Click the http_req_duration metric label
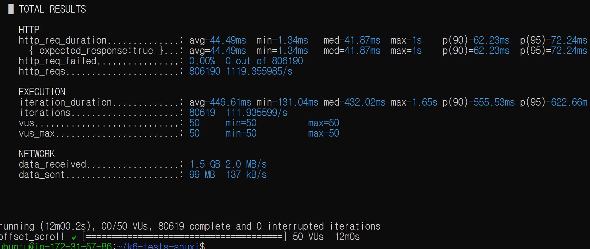The width and height of the screenshot is (590, 249). click(x=63, y=40)
